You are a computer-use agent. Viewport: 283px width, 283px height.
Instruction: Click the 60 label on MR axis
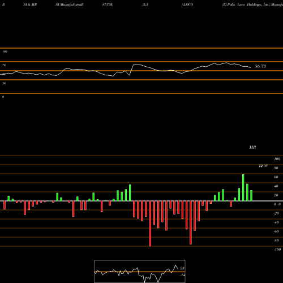point(276,177)
